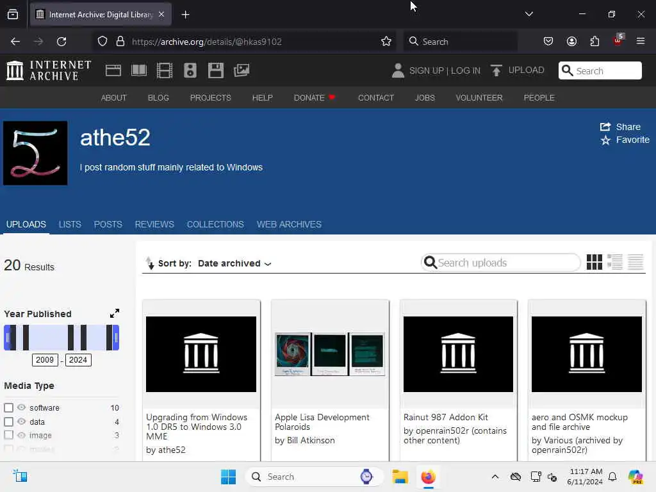Open the Date archived sort dropdown
This screenshot has width=656, height=492.
pos(234,263)
